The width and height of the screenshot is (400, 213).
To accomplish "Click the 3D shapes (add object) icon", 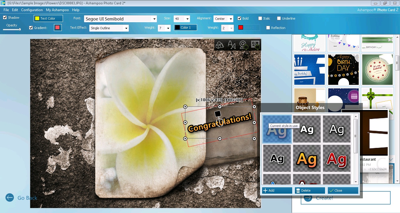I will click(x=220, y=45).
